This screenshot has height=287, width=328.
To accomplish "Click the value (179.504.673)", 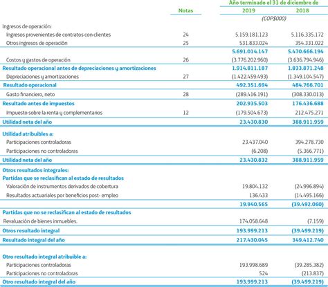I will tap(252, 113).
